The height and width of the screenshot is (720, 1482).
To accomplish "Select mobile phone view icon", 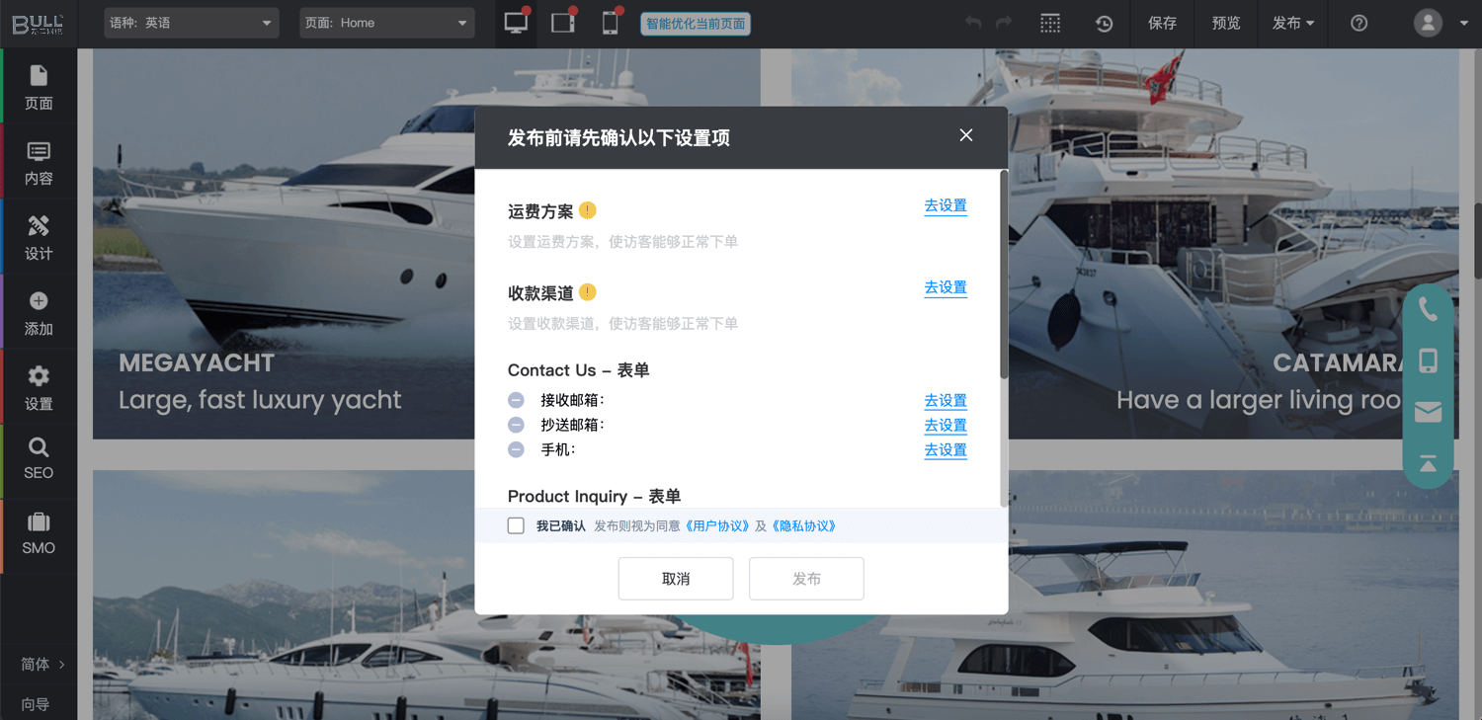I will pos(611,23).
